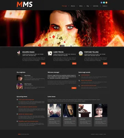The width and height of the screenshot is (124, 138).
Task: Open the first upcoming show link
Action: [26, 100]
